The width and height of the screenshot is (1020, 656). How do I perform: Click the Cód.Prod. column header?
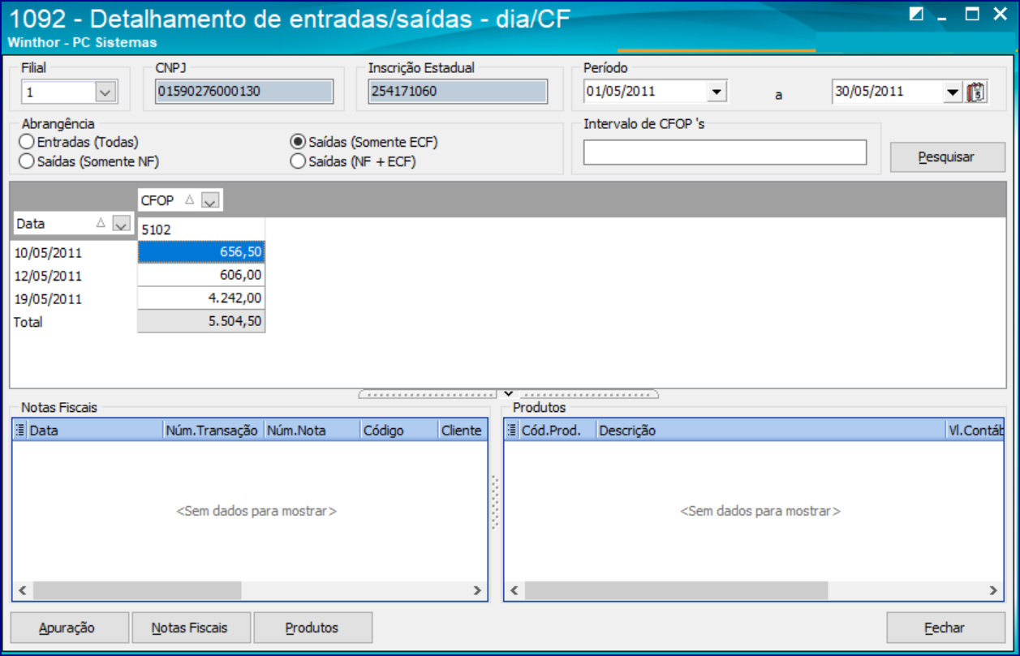tap(557, 431)
